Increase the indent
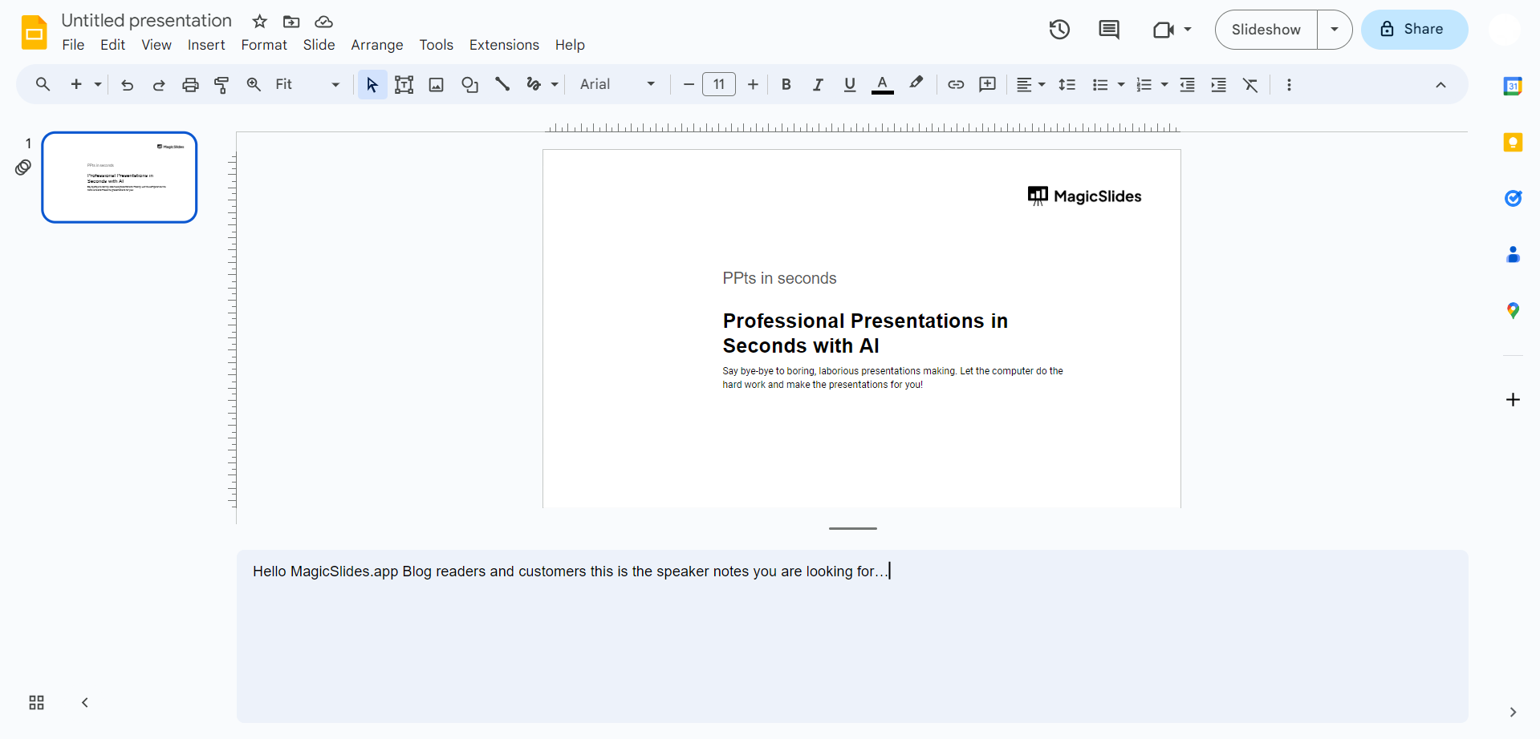 (1219, 84)
